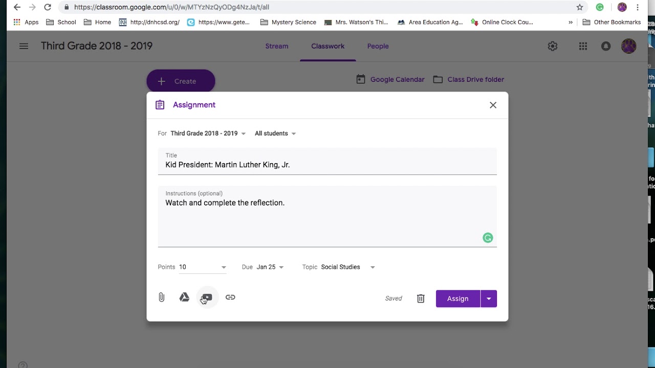This screenshot has width=655, height=368.
Task: Open the Mystery Science bookmark
Action: tap(288, 22)
